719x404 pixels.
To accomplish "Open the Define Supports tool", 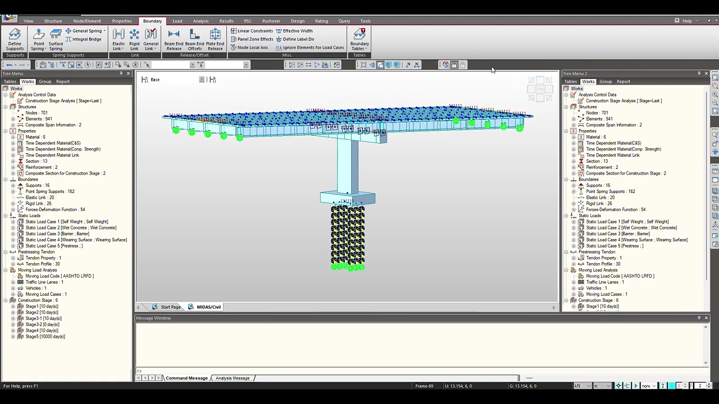I will tap(15, 39).
